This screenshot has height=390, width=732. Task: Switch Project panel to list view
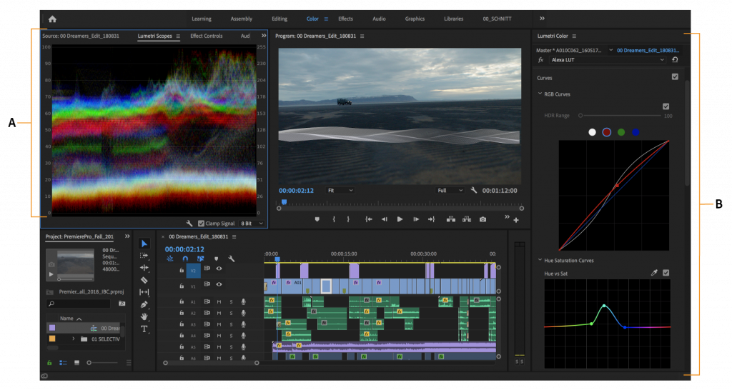63,362
